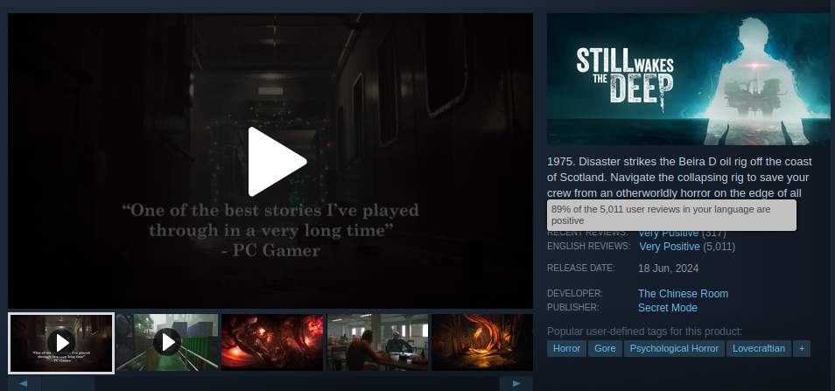
Task: Open the orange glowing tunnel screenshot thumbnail
Action: [482, 342]
